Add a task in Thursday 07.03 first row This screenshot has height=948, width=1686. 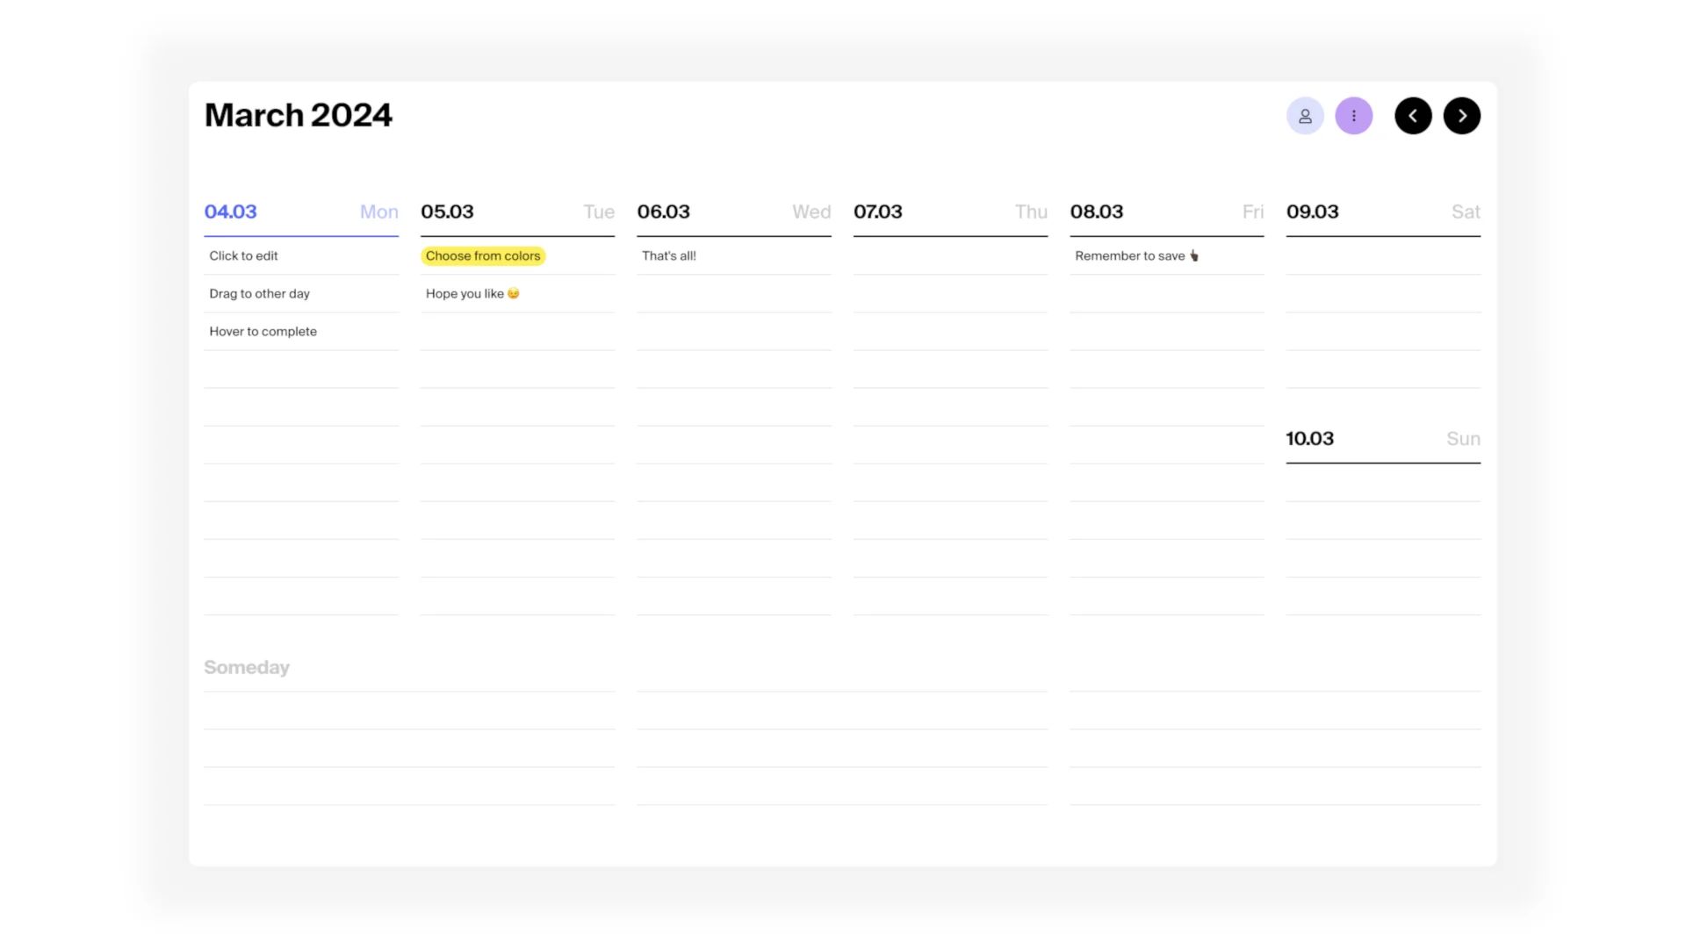[x=950, y=256]
